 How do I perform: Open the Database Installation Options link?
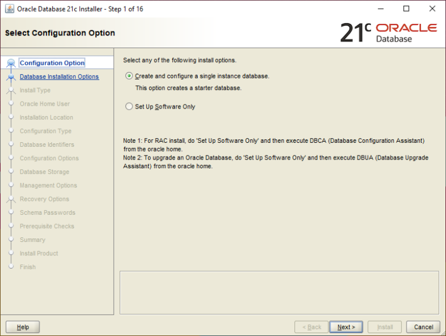59,77
